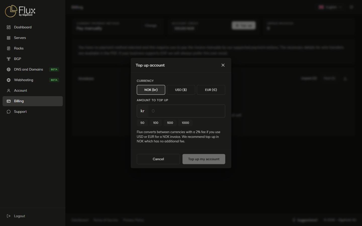The width and height of the screenshot is (362, 226).
Task: Click the Racks sidebar icon
Action: [x=9, y=48]
